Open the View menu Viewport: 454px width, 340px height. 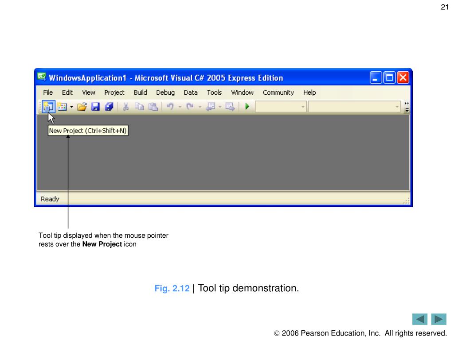pos(88,93)
